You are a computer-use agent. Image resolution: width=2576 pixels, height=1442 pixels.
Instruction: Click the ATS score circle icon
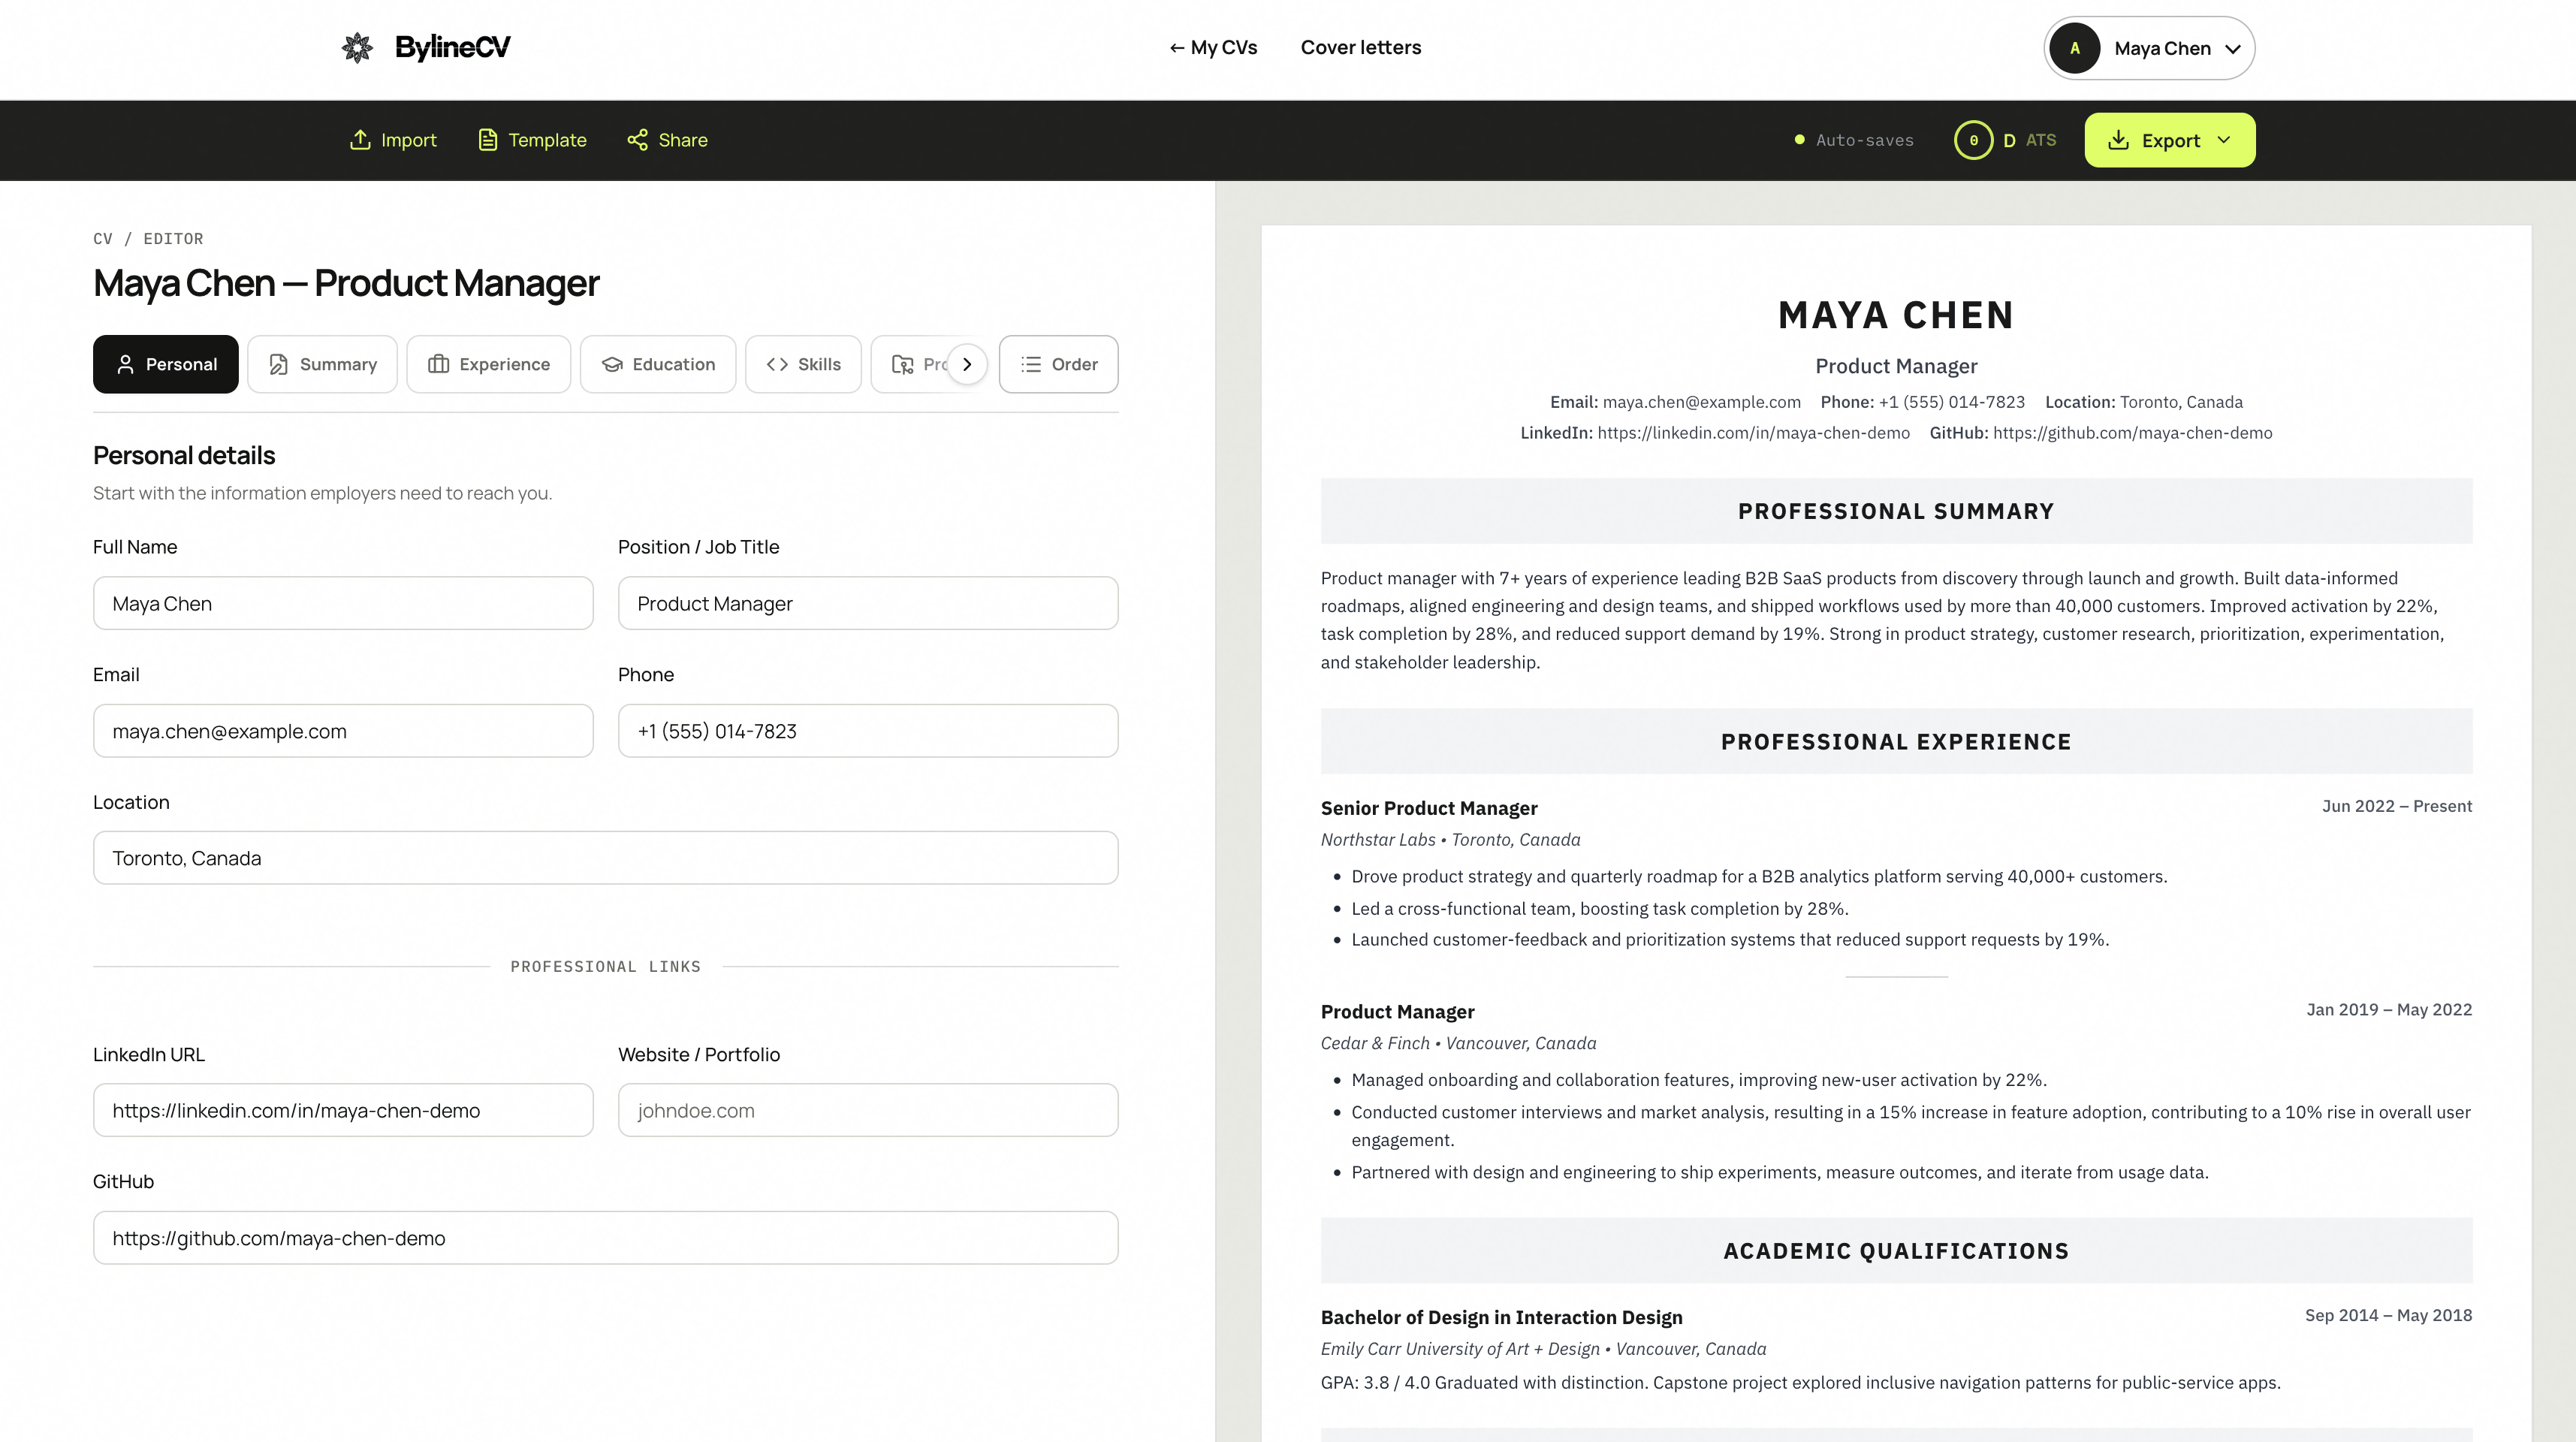pyautogui.click(x=1973, y=140)
